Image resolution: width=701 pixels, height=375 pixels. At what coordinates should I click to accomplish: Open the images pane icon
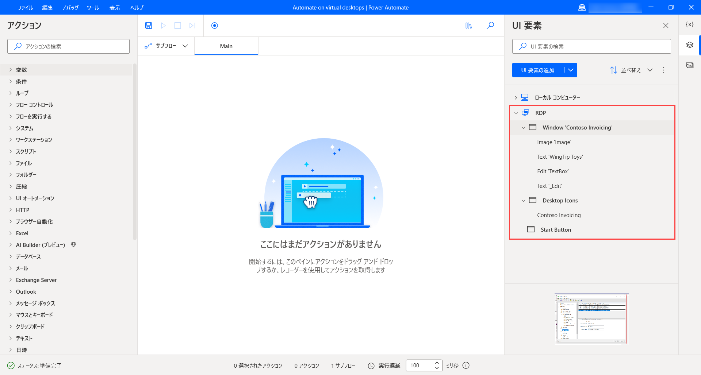[690, 65]
